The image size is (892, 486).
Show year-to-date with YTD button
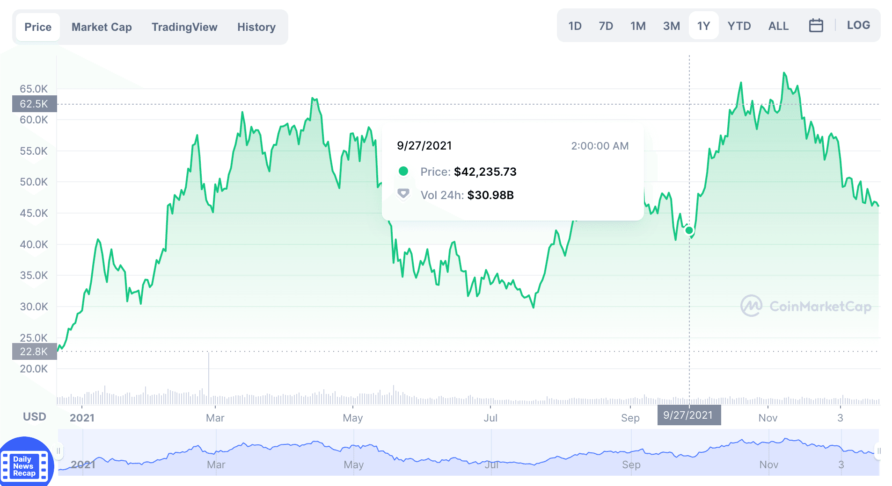coord(739,26)
